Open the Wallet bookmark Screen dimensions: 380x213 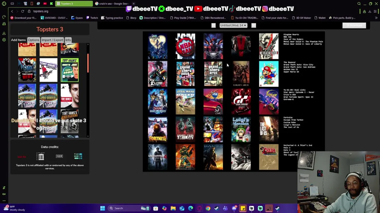[x=320, y=18]
